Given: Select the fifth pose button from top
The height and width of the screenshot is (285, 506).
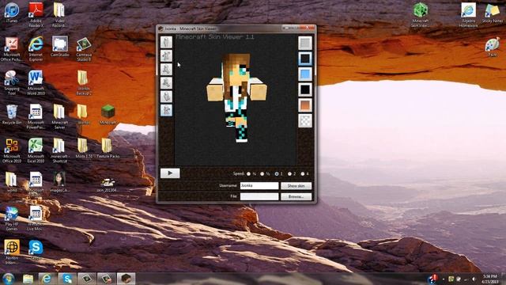Looking at the screenshot, I should (x=166, y=97).
